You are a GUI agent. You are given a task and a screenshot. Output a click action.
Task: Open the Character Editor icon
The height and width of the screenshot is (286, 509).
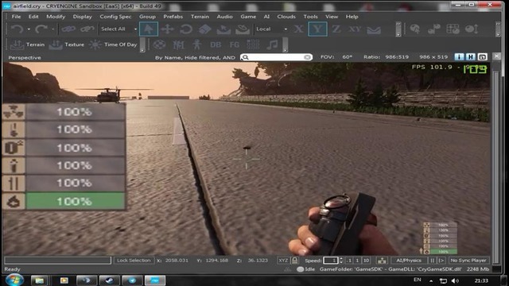click(x=178, y=44)
